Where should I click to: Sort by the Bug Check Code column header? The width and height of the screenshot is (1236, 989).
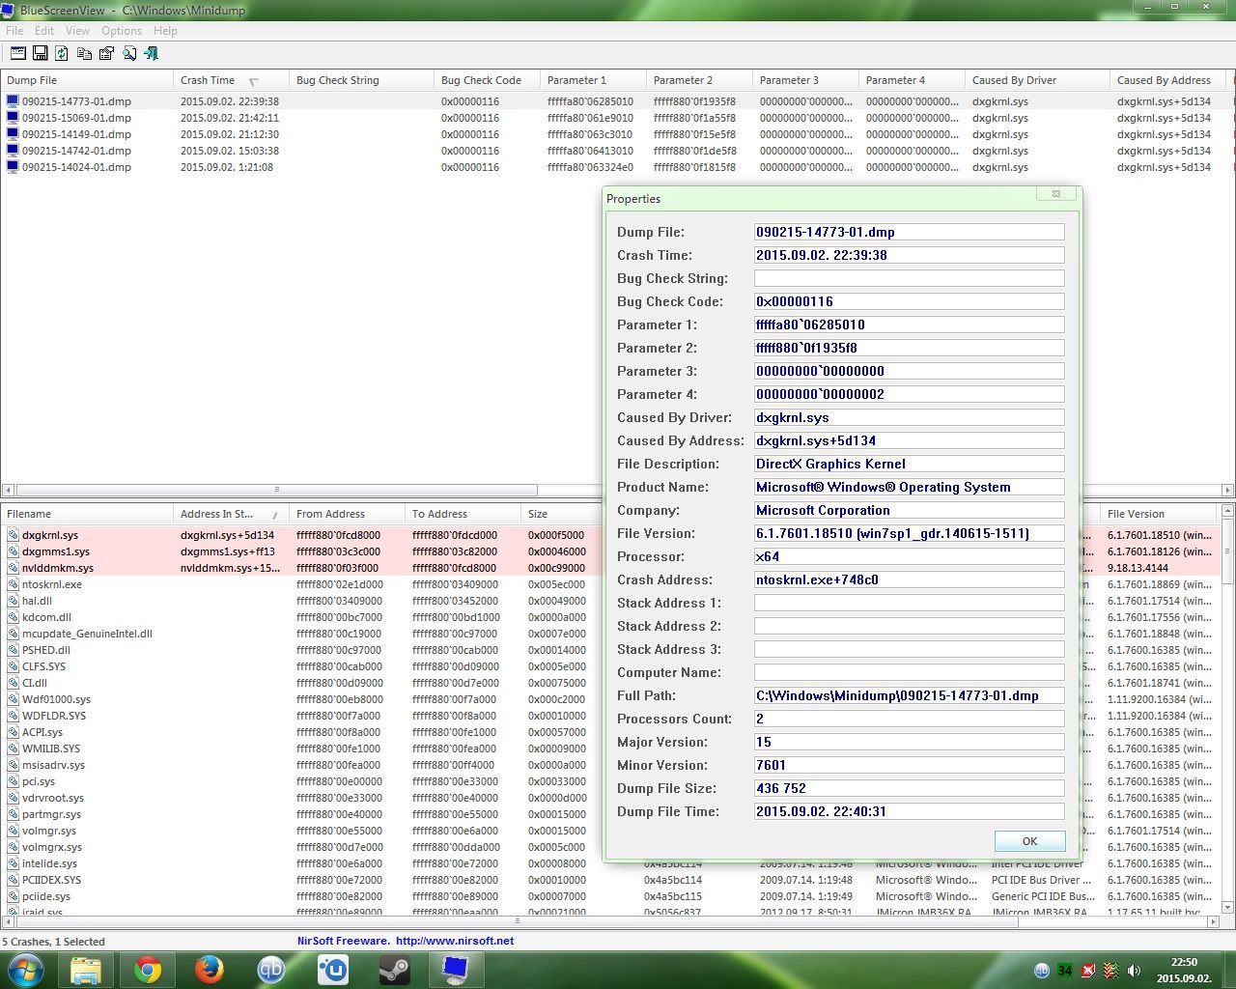(487, 80)
